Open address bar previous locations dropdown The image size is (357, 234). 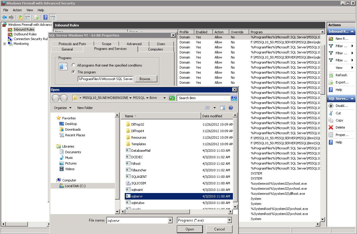point(164,98)
